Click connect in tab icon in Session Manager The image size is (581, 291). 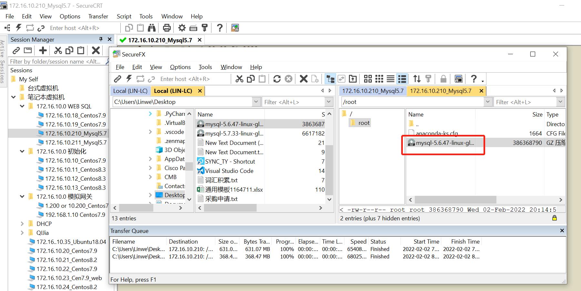tap(28, 50)
